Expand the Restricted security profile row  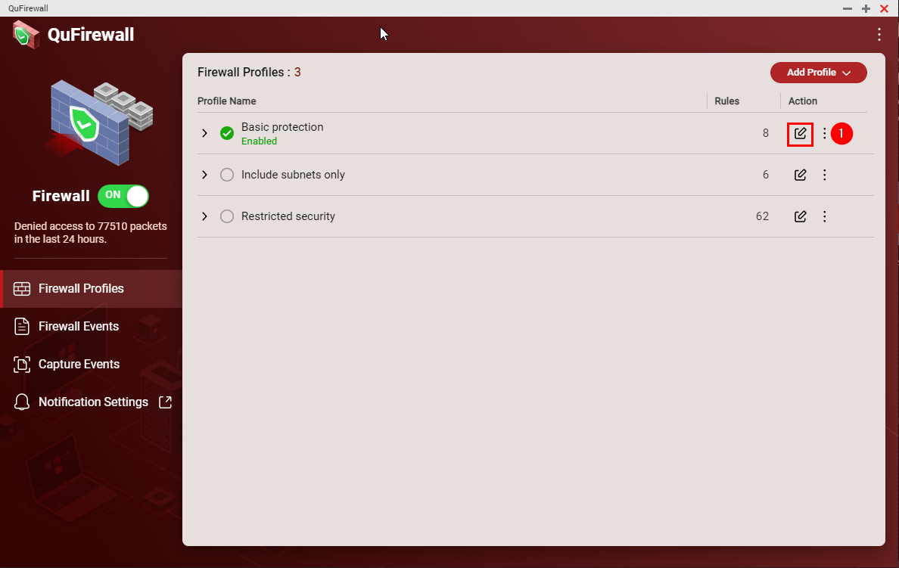pos(204,216)
